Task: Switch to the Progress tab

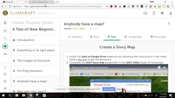Action: (75, 37)
